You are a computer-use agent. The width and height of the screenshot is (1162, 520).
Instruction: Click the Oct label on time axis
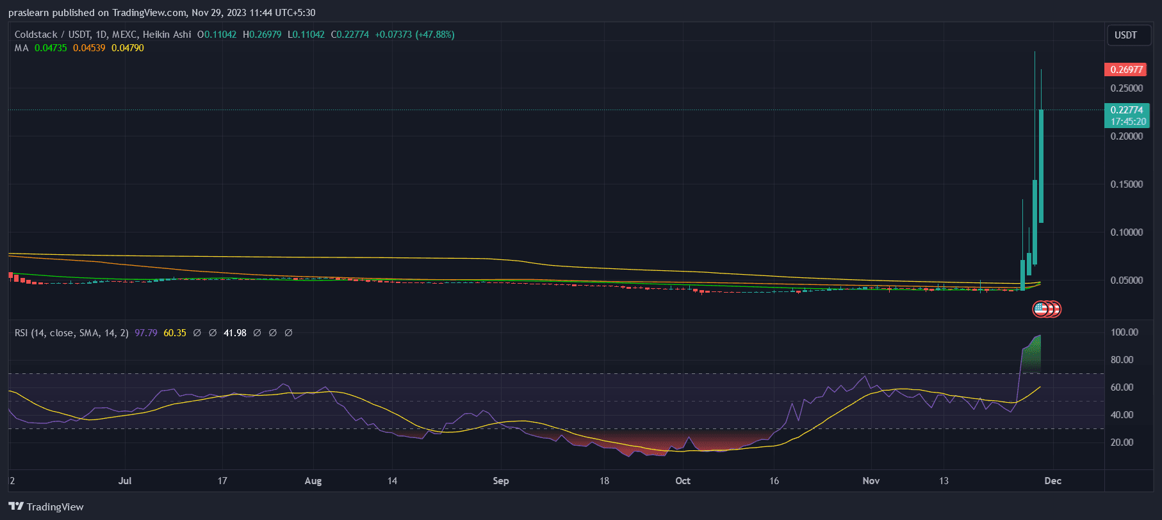click(x=683, y=481)
